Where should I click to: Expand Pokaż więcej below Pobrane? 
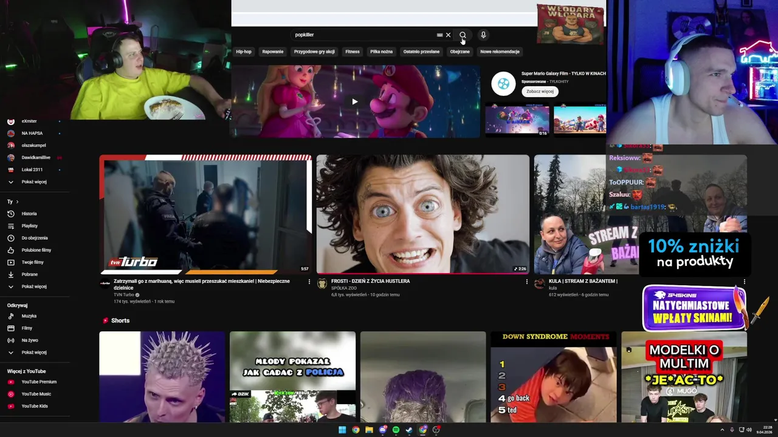click(33, 286)
